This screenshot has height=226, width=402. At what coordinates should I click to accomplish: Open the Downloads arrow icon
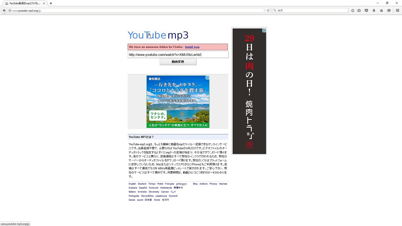pos(374,10)
